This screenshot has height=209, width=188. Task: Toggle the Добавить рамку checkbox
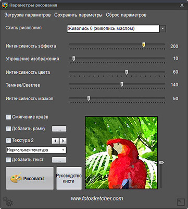[8, 129]
